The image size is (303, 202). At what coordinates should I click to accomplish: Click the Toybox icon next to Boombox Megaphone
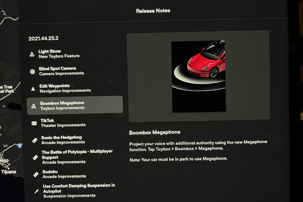pos(34,106)
